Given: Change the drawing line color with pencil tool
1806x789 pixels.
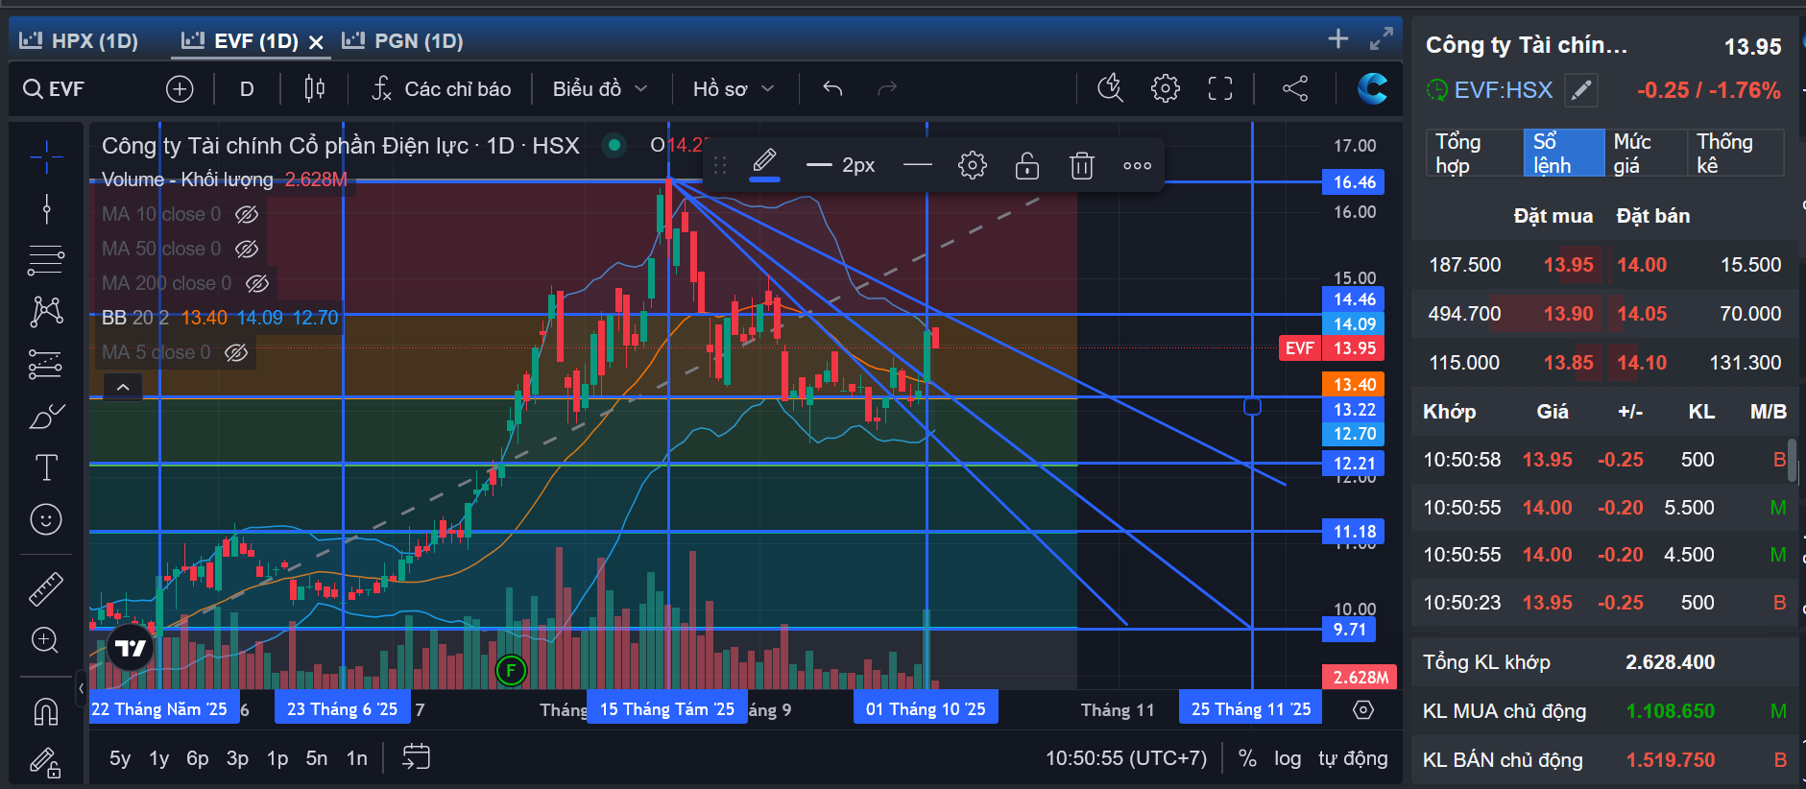Looking at the screenshot, I should point(764,163).
